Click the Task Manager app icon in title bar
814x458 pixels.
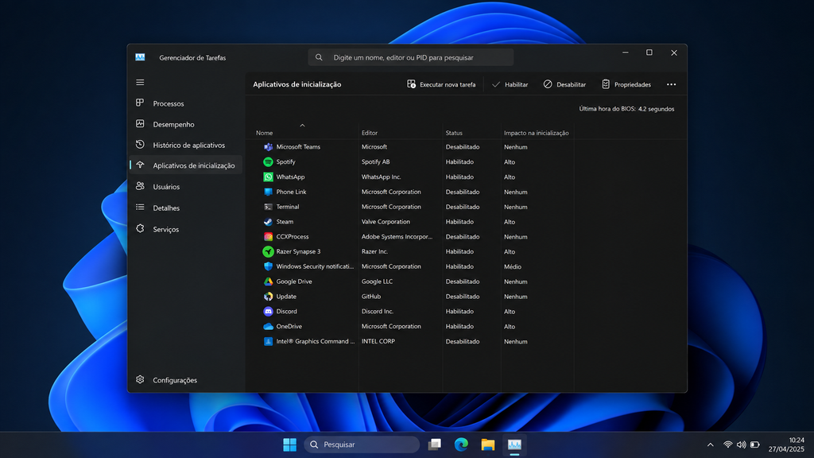coord(140,57)
